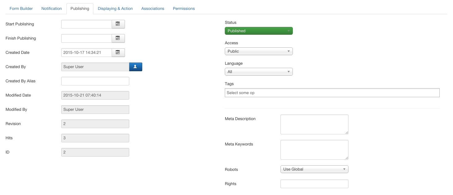Click the Meta Keywords label
This screenshot has width=453, height=195.
(x=239, y=144)
